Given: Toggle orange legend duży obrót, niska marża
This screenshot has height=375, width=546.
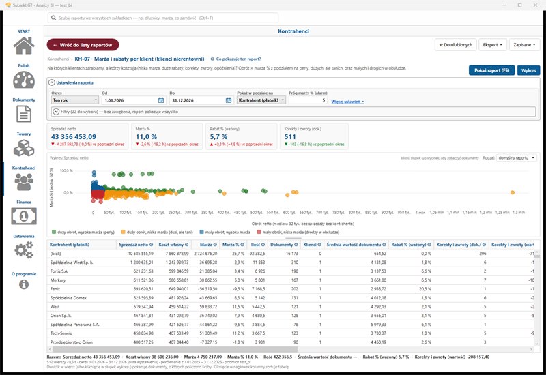Looking at the screenshot, I should [x=157, y=232].
